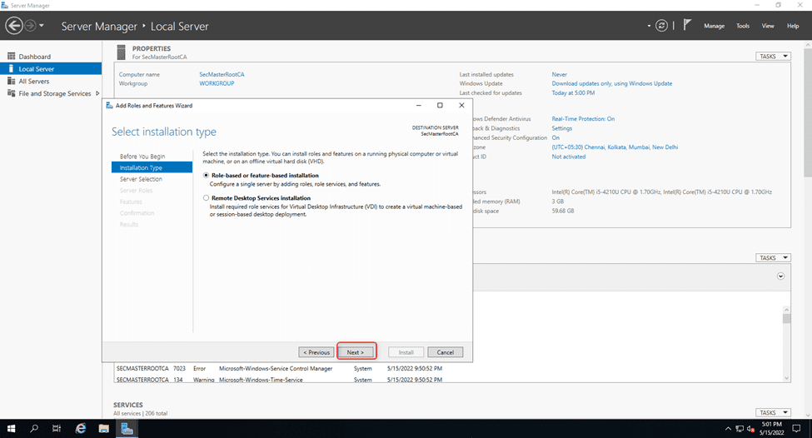Select Role-based or feature-based installation
The width and height of the screenshot is (812, 438).
206,176
